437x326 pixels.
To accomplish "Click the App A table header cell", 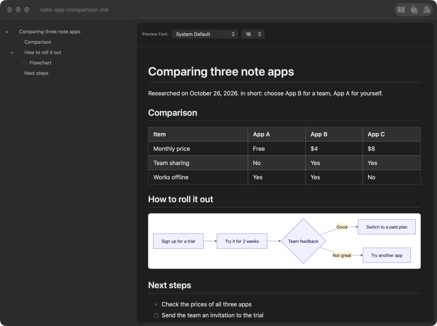I will point(277,134).
